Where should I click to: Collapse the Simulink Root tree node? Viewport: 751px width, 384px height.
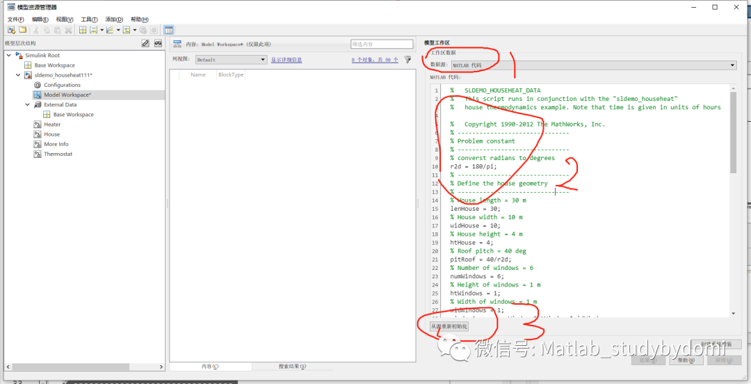(x=8, y=55)
